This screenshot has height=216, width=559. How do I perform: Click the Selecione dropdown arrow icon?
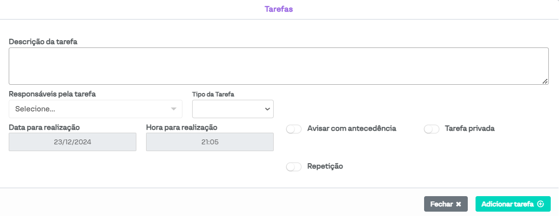pos(174,109)
